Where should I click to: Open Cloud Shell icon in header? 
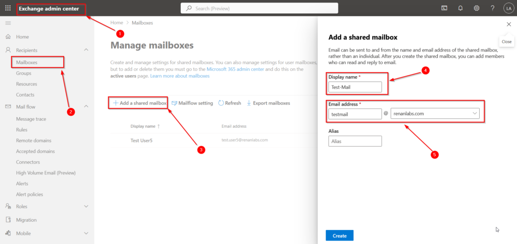coord(444,8)
